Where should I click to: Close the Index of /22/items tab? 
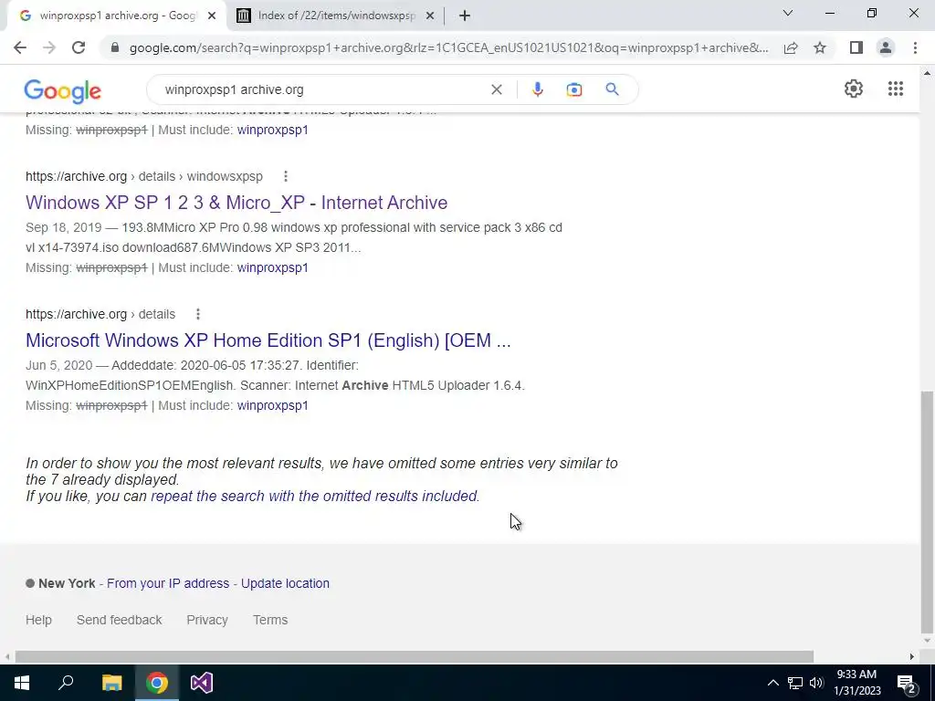430,16
